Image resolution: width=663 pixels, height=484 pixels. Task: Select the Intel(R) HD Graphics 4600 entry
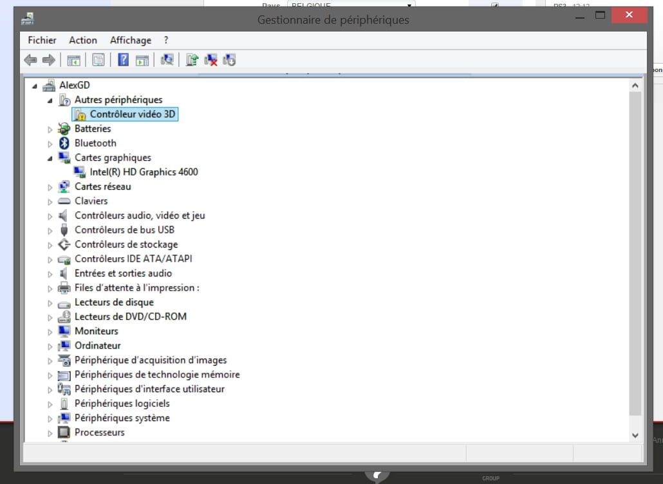pos(144,172)
